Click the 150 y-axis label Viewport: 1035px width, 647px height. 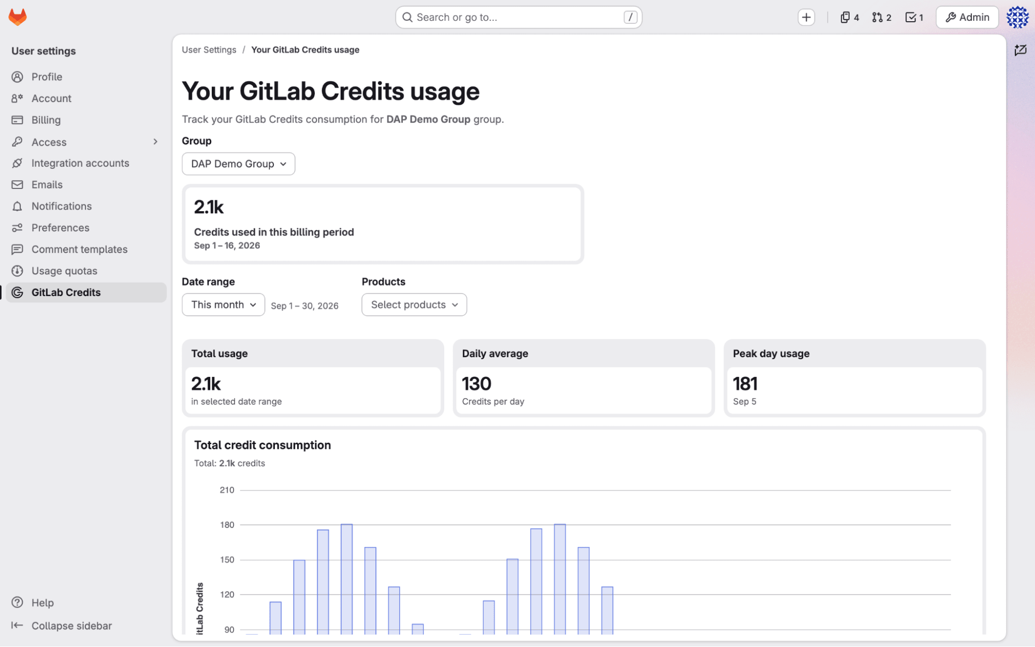pyautogui.click(x=227, y=560)
